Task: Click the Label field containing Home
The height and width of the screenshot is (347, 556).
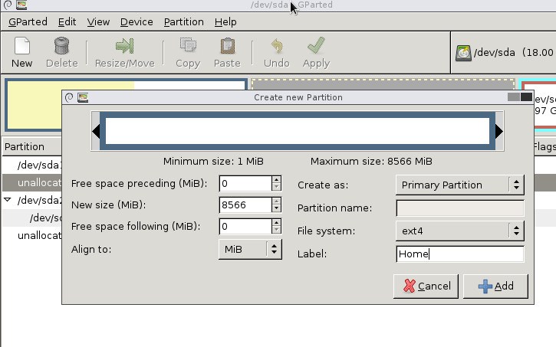Action: 460,254
